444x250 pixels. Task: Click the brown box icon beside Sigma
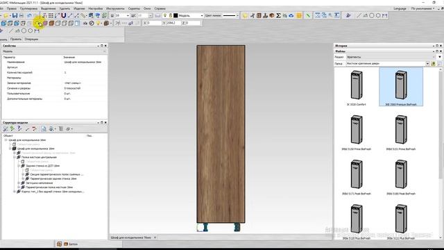pos(272,15)
